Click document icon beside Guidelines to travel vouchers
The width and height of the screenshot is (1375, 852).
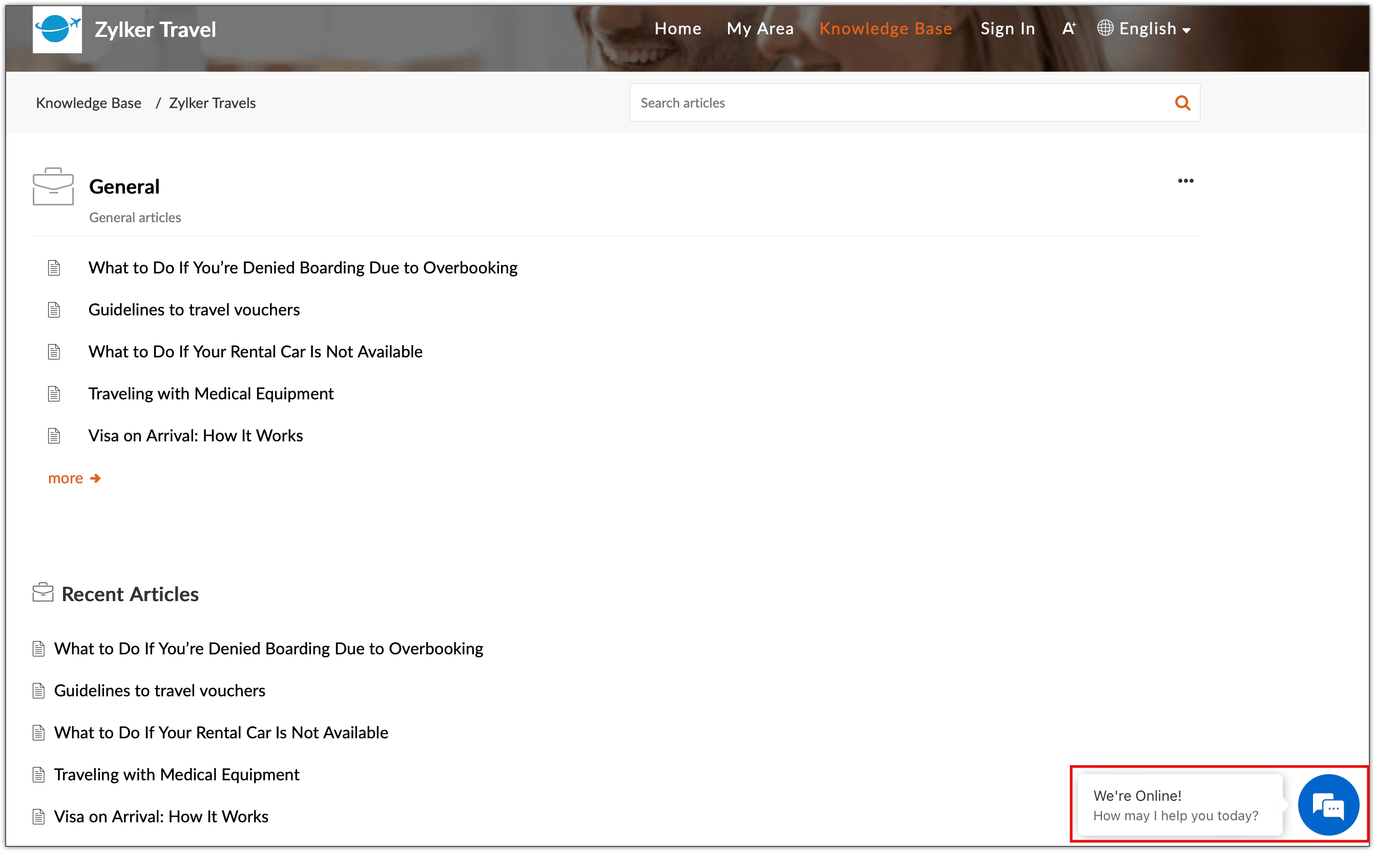tap(54, 310)
